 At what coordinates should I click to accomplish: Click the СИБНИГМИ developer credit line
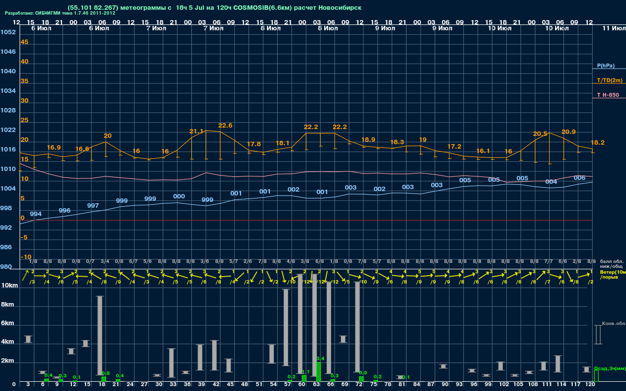pyautogui.click(x=60, y=13)
